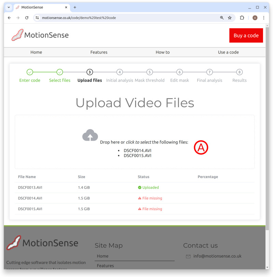Click DSCF0014.AVI in the drop zone list
The image size is (273, 277).
(138, 151)
